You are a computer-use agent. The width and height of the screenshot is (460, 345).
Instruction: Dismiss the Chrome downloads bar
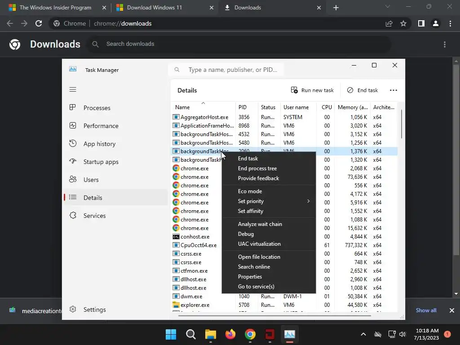click(x=452, y=310)
